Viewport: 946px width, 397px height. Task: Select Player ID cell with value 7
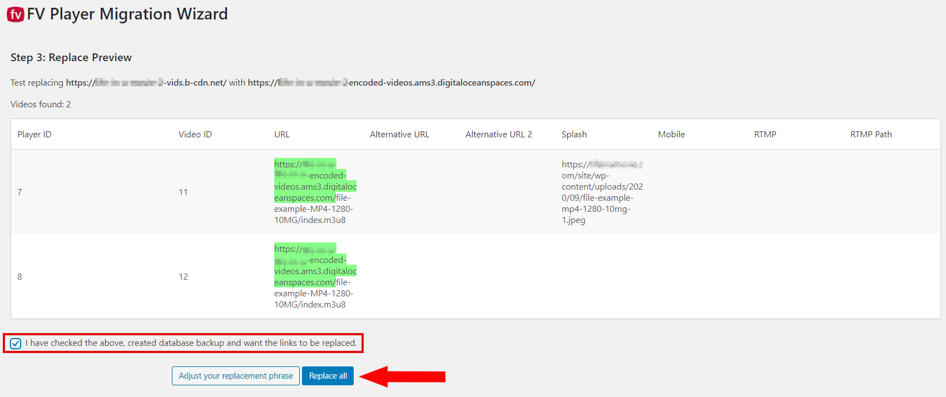point(20,192)
